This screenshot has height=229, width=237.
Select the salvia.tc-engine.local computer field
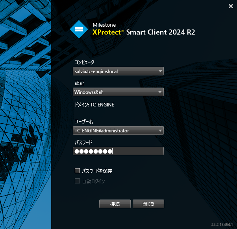118,71
